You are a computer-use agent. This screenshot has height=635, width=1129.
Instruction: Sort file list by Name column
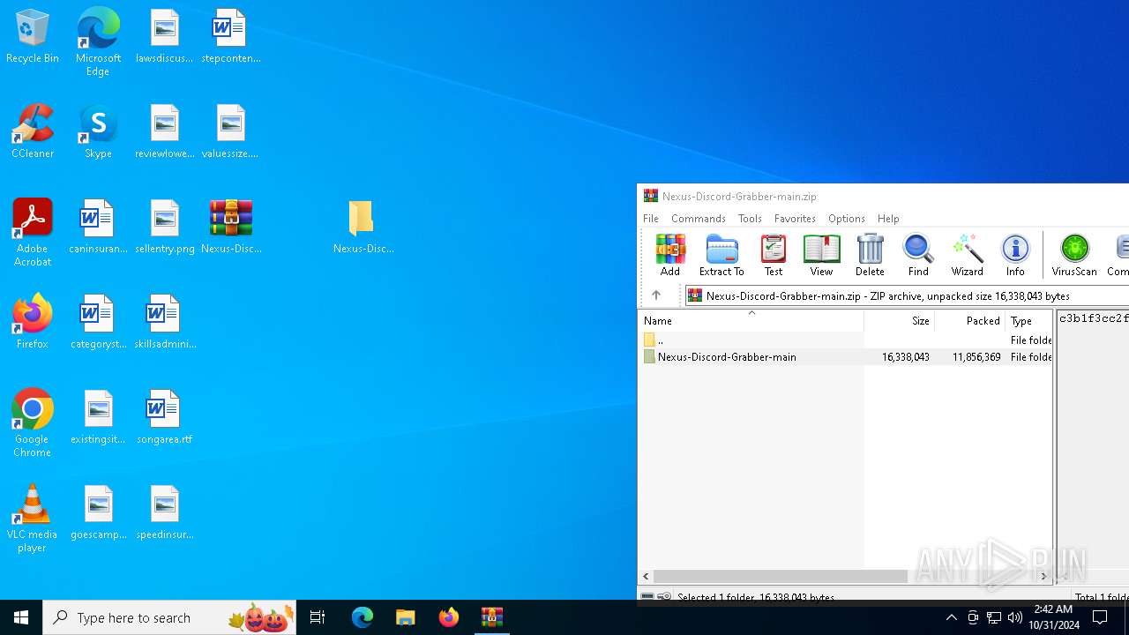click(751, 321)
